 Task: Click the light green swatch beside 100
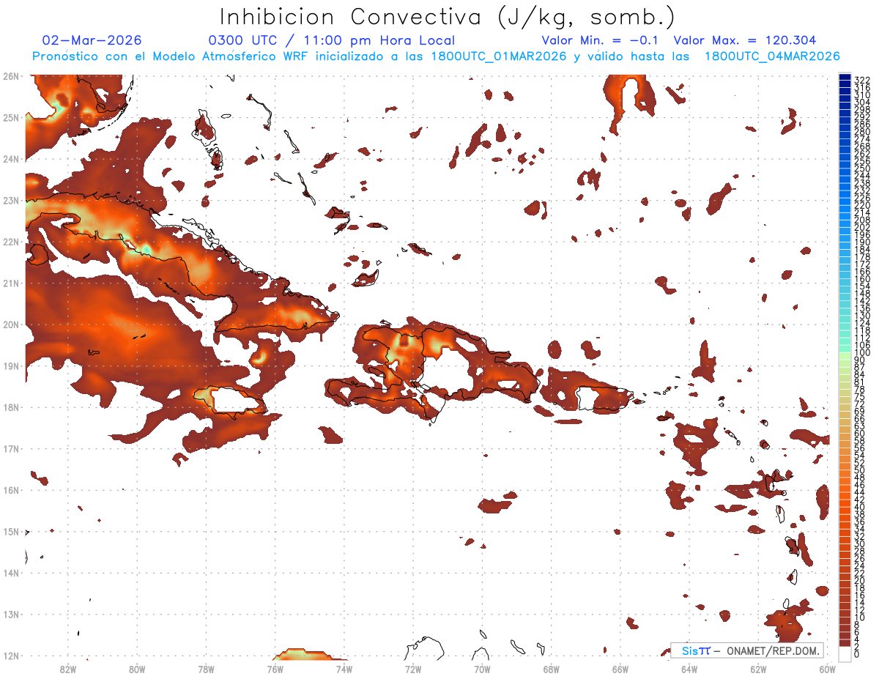click(x=845, y=355)
